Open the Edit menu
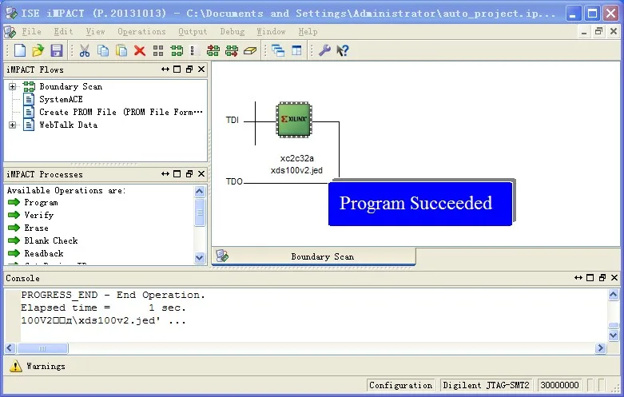624x397 pixels. pyautogui.click(x=63, y=31)
